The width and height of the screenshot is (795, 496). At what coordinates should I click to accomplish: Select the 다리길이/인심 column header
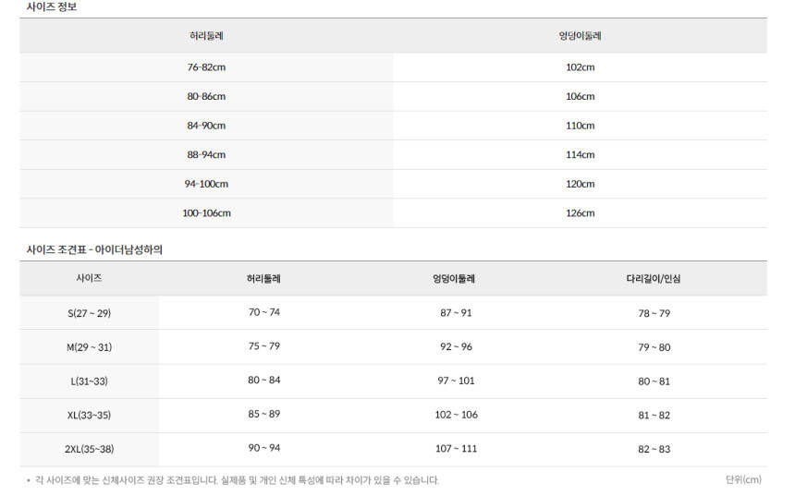click(654, 278)
